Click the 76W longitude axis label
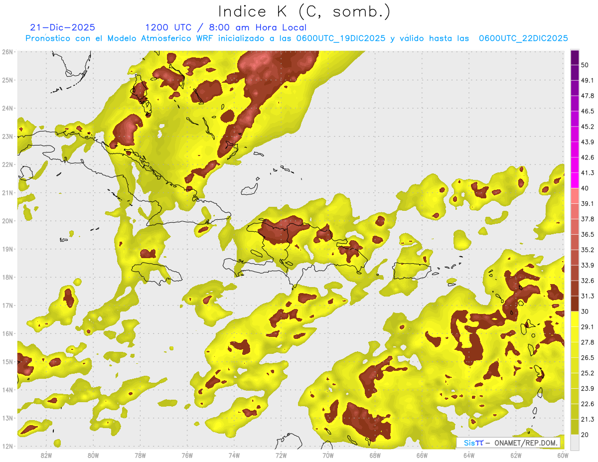 (x=187, y=455)
